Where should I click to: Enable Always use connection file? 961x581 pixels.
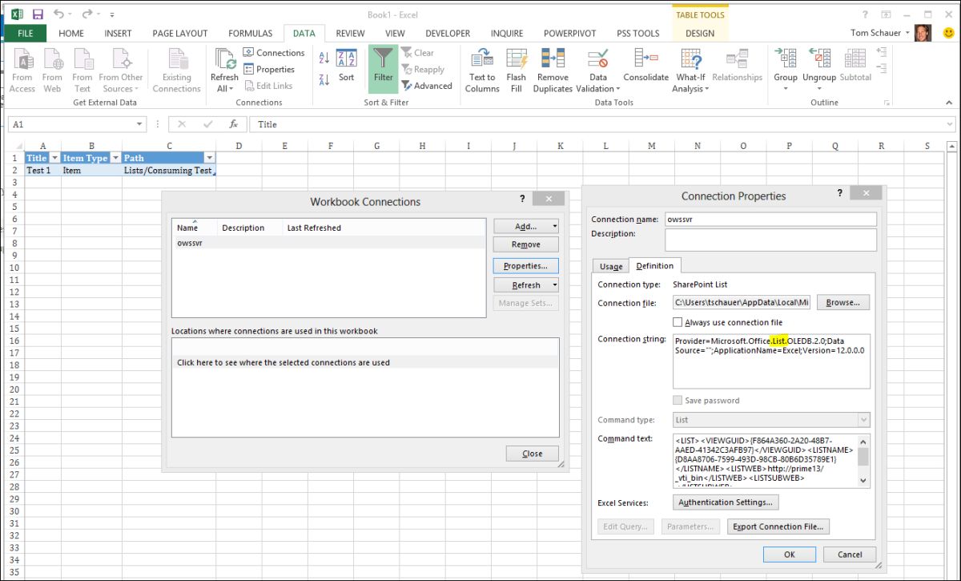point(678,322)
